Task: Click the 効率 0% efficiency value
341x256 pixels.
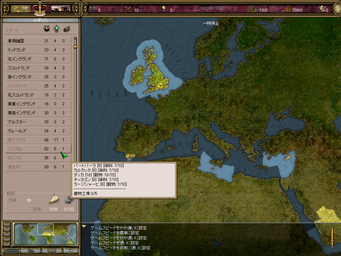Action: click(x=29, y=200)
